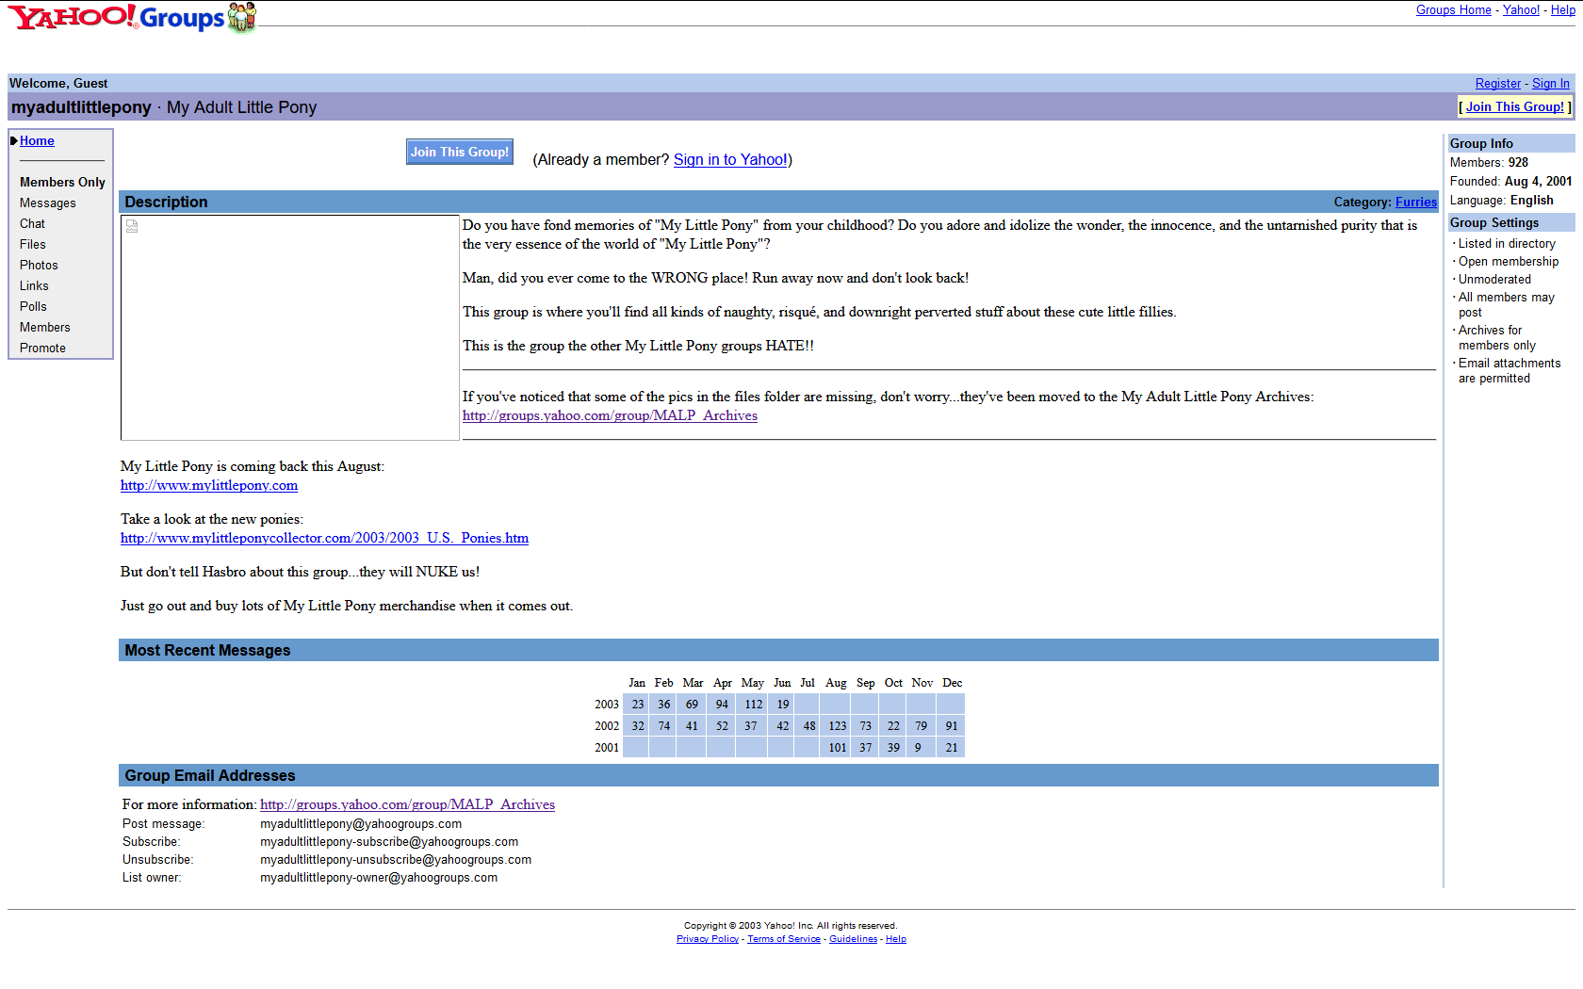Click the Open membership setting
Screen dimensions: 1583x989
click(1509, 262)
